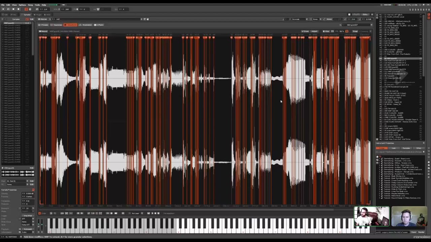Click the small icon right of the Slice button
The image size is (431, 242).
pyautogui.click(x=332, y=31)
